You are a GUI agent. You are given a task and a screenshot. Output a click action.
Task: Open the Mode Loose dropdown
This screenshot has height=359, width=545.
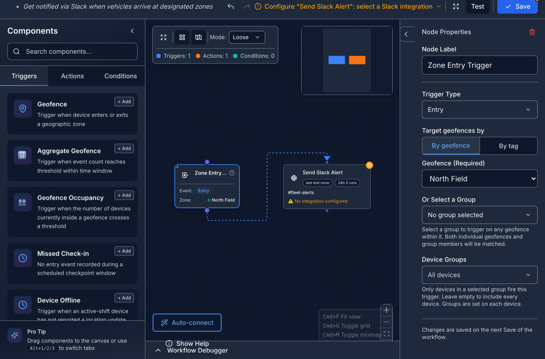click(x=247, y=37)
